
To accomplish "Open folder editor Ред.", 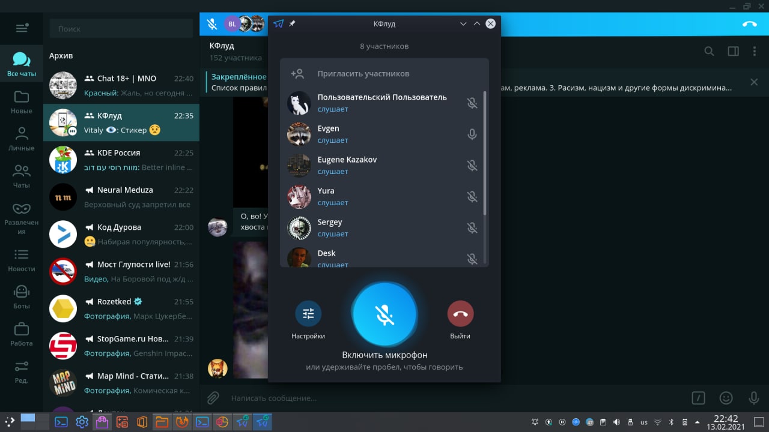I will (22, 372).
